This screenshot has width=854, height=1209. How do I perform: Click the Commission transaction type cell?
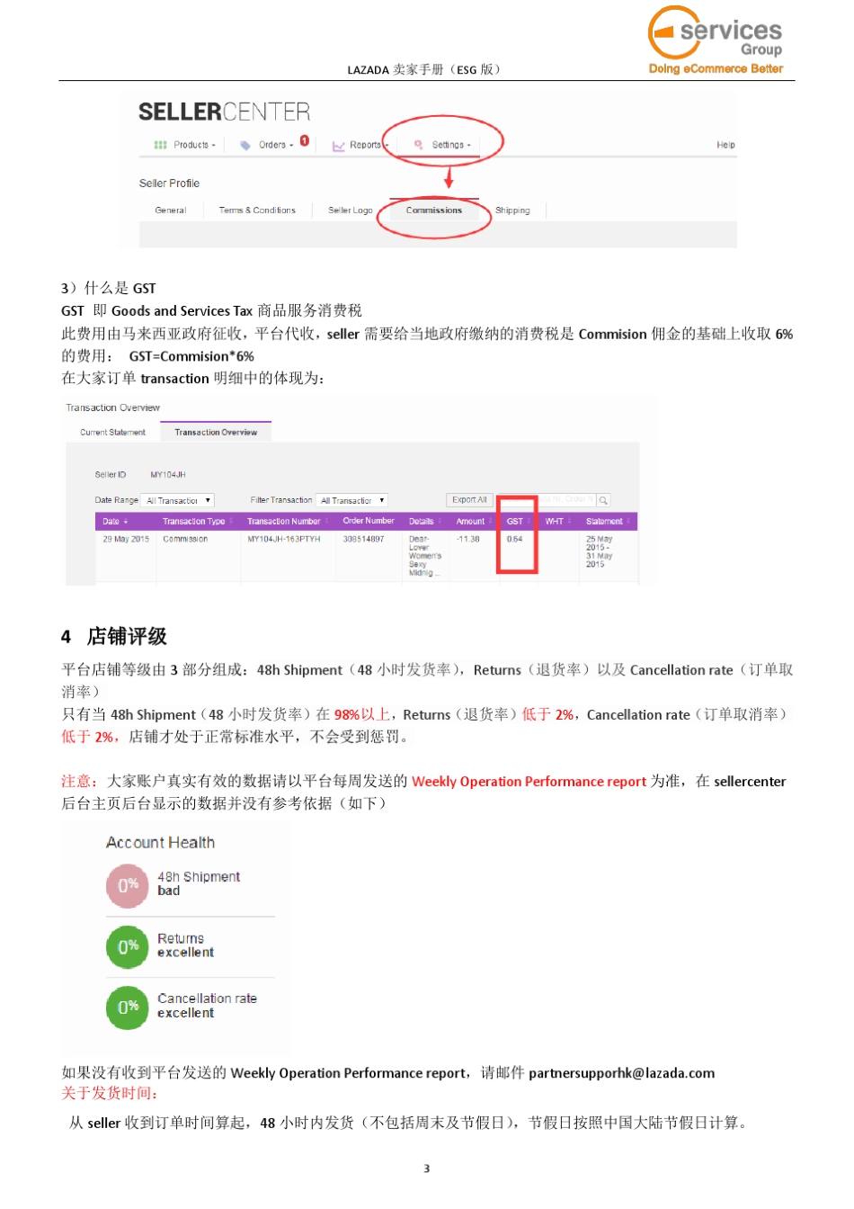(185, 540)
